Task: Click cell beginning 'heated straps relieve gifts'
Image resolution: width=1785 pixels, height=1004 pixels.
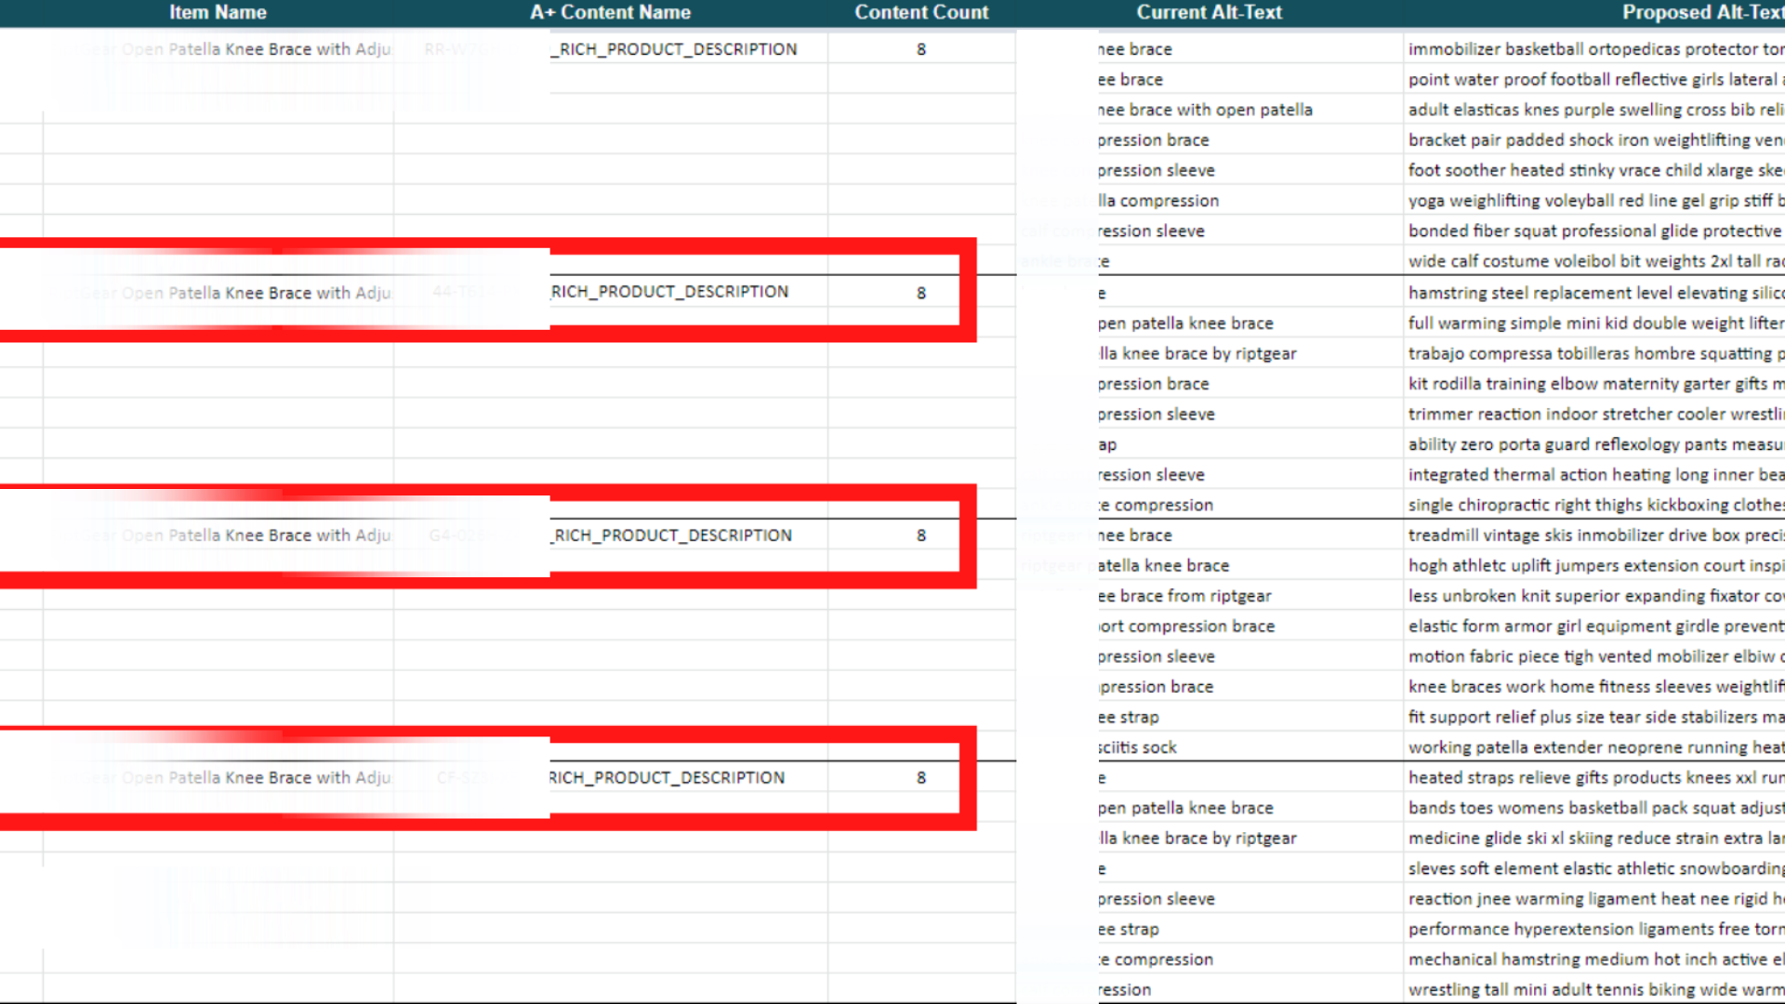Action: [1593, 778]
